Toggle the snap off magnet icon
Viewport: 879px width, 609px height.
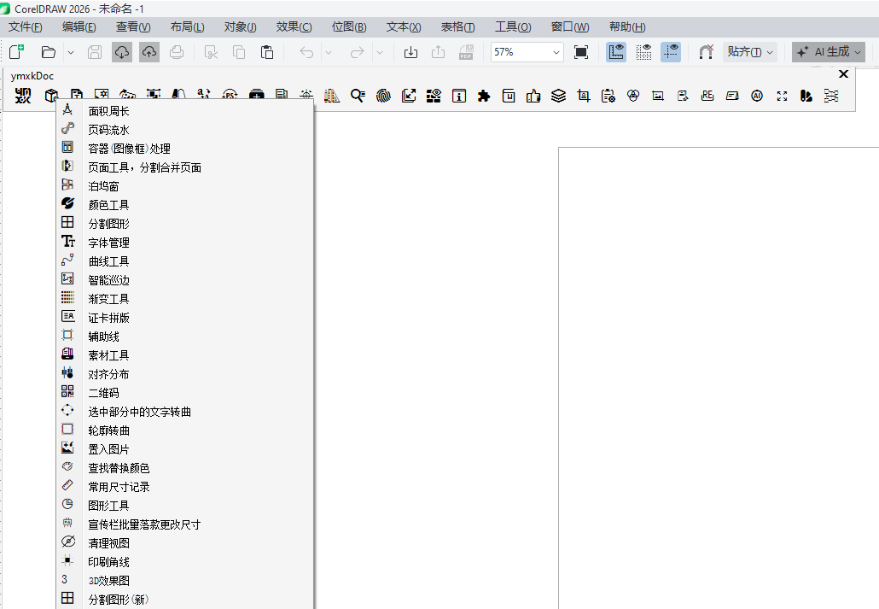coord(706,52)
